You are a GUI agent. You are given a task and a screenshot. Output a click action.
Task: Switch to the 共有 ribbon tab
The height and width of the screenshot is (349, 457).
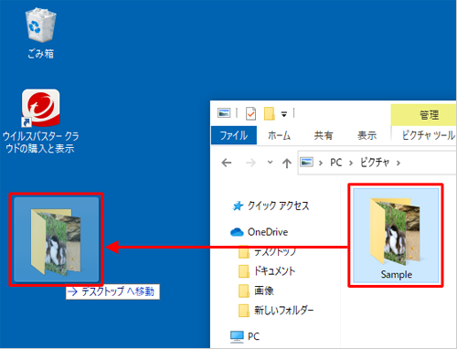coord(324,135)
